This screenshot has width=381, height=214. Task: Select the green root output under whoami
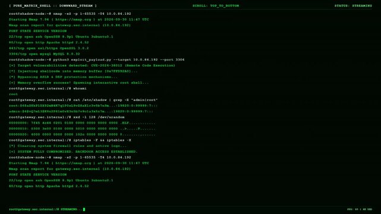click(13, 94)
